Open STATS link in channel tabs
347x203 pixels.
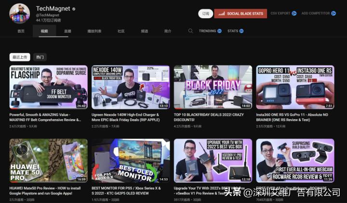pyautogui.click(x=233, y=31)
